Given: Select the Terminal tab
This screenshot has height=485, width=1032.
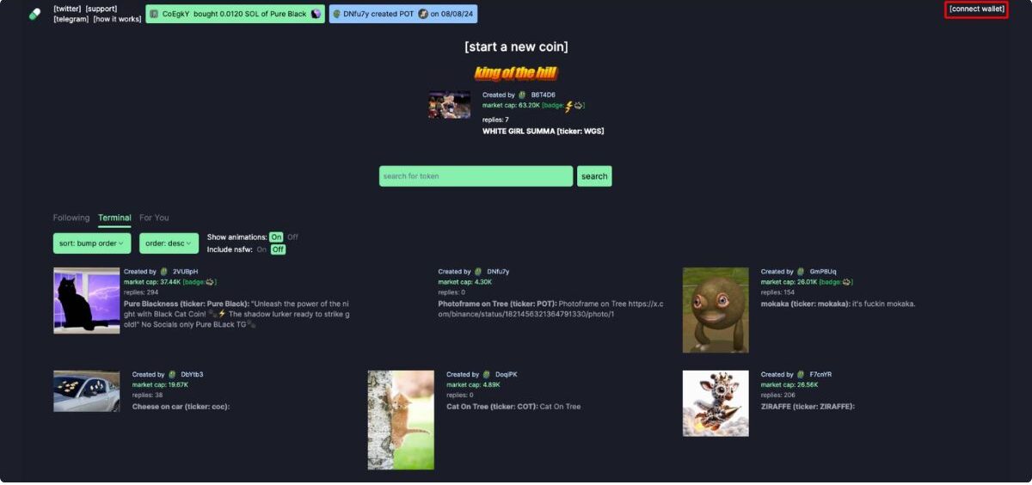Looking at the screenshot, I should pyautogui.click(x=114, y=218).
